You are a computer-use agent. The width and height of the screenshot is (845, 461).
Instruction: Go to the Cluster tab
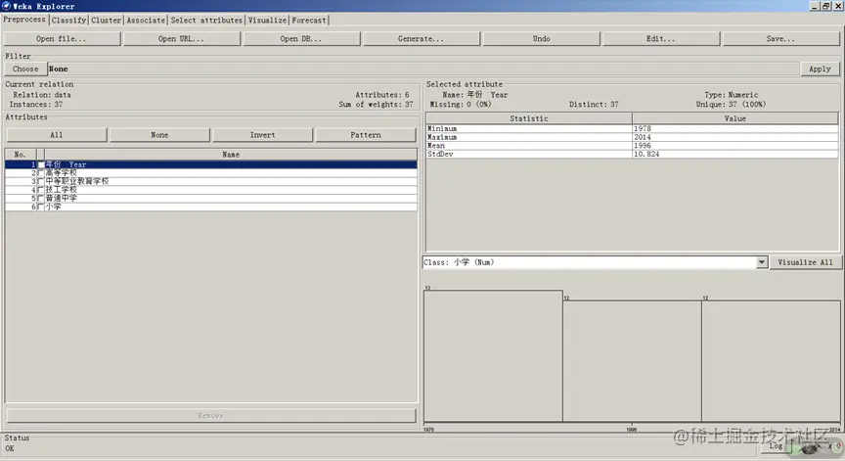[x=107, y=20]
